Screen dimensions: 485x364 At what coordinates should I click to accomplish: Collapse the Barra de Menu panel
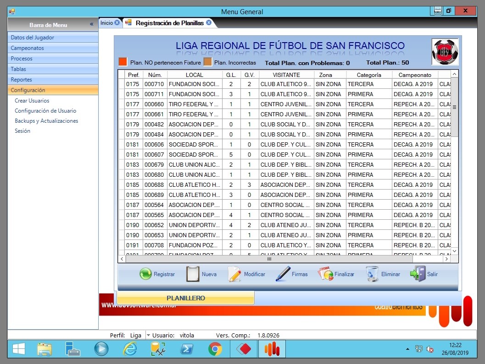tap(91, 25)
